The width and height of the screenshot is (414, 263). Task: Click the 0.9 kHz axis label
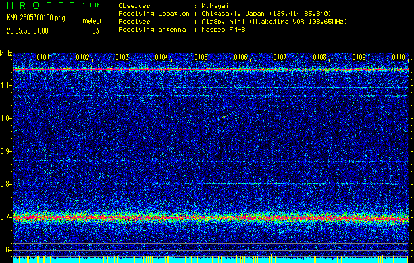5,151
